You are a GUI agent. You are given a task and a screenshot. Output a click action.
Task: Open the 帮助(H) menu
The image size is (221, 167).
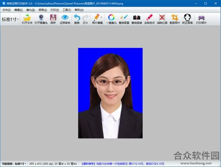[79, 10]
